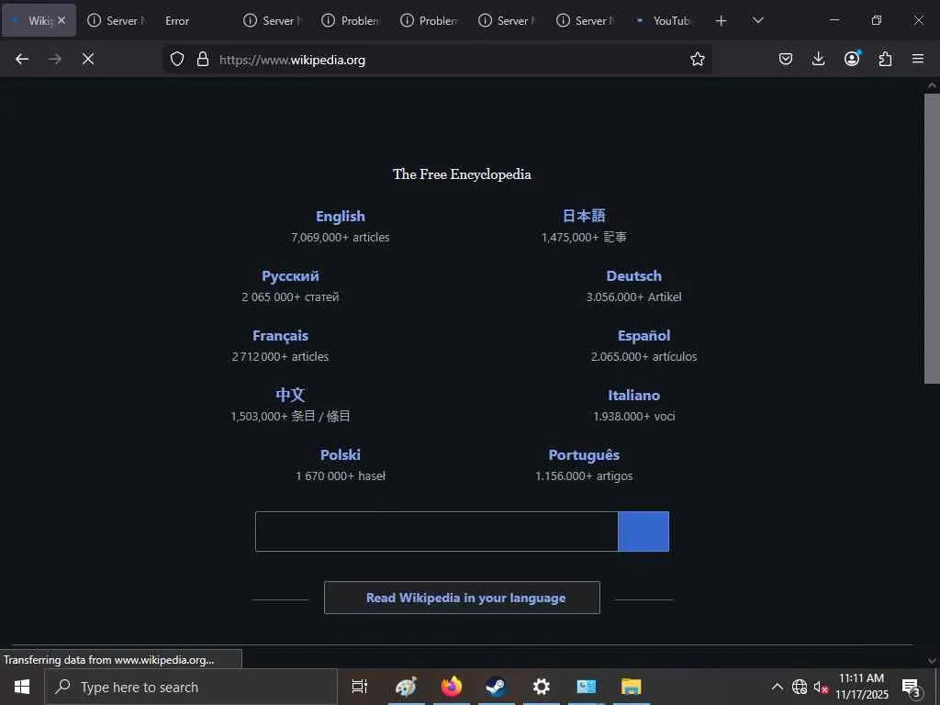Select the second Server Not Found tab
The height and width of the screenshot is (705, 940).
(x=274, y=20)
